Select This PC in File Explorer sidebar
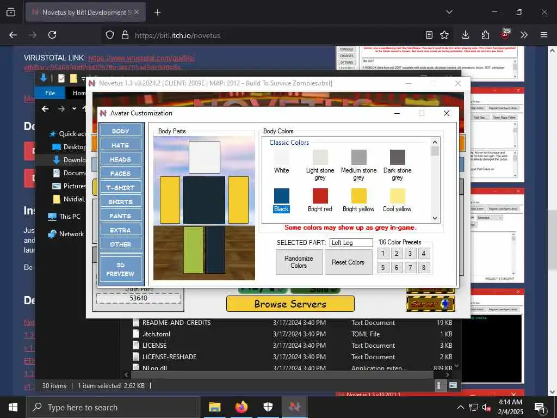Screen dimensions: 557x418 (x=65, y=217)
